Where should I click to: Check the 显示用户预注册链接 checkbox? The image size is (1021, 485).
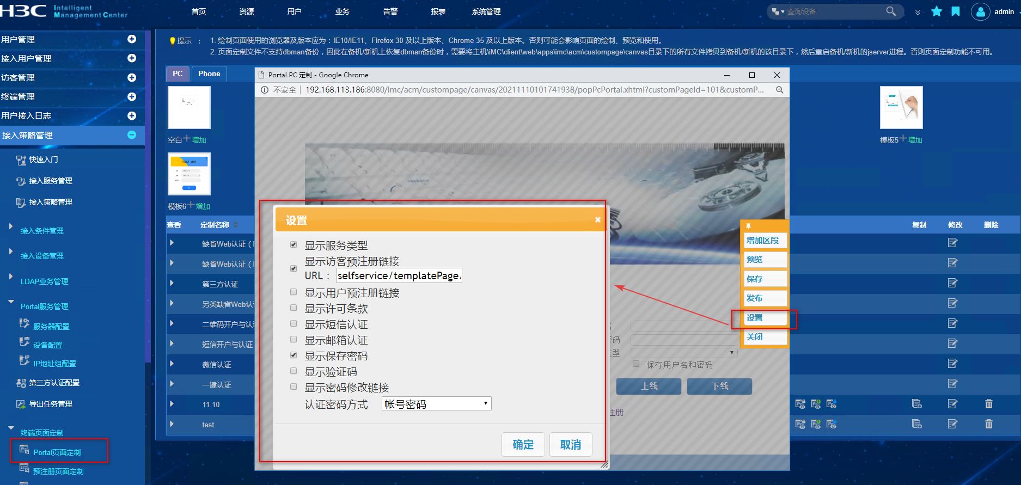click(x=294, y=292)
